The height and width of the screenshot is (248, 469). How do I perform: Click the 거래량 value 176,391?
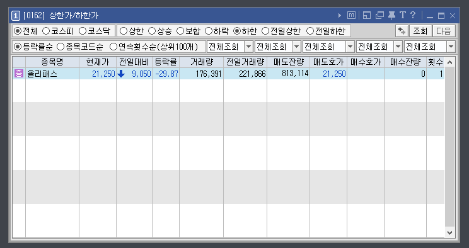click(x=209, y=74)
